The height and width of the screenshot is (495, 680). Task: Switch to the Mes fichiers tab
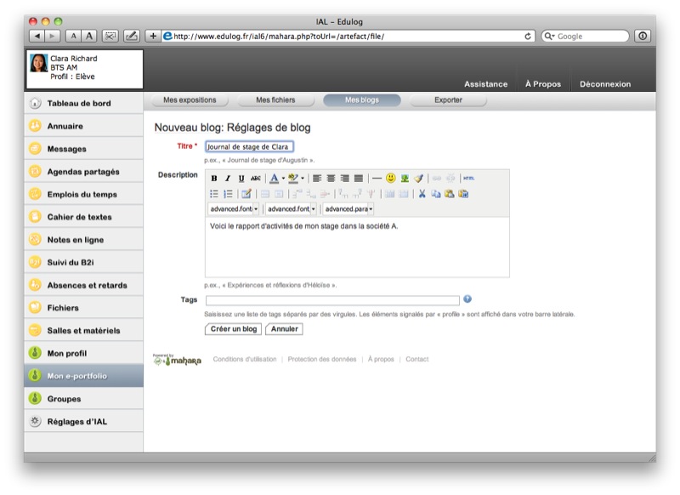point(276,100)
